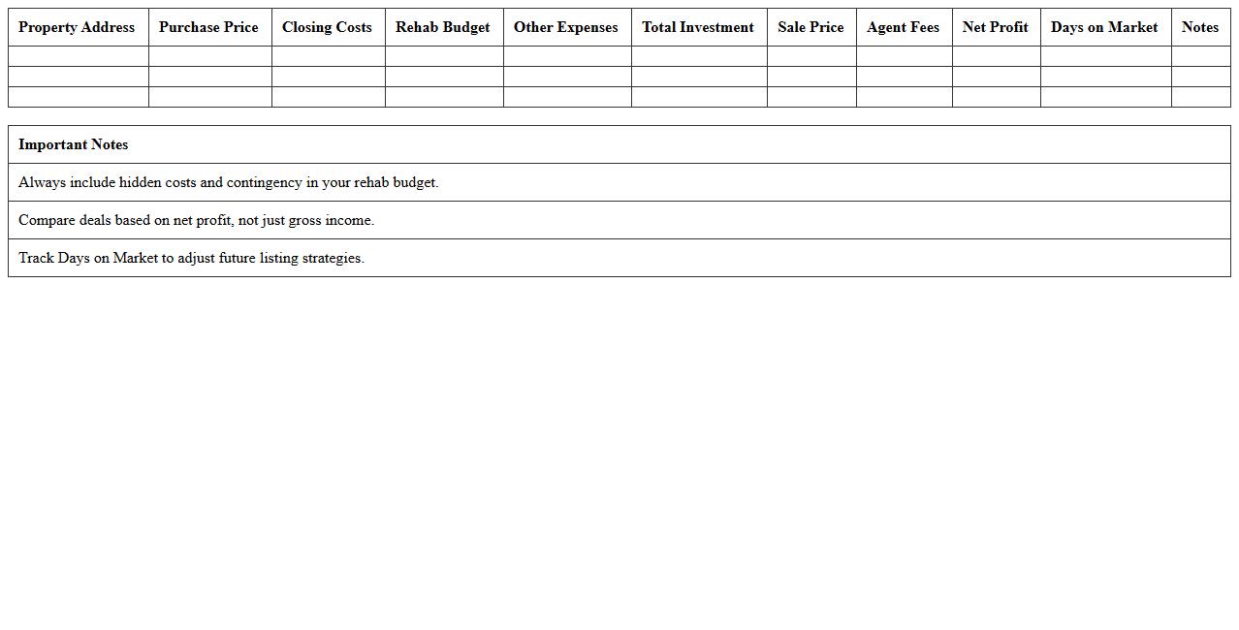
Task: Click the Other Expenses column header
Action: click(565, 27)
